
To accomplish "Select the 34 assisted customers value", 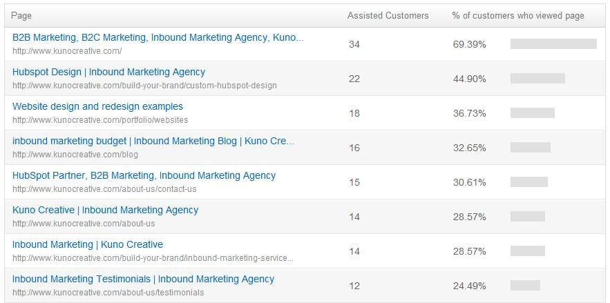I will (354, 44).
